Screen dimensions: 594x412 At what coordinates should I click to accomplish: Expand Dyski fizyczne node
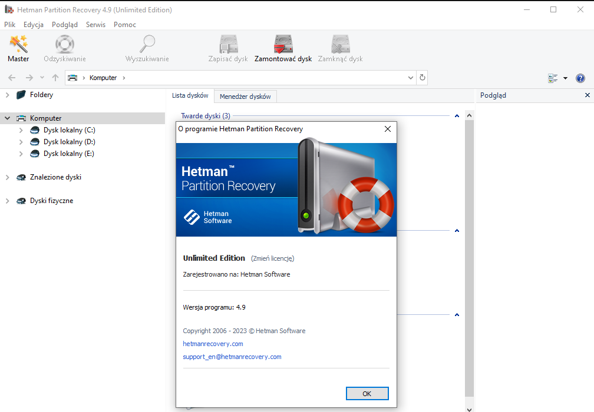[7, 201]
